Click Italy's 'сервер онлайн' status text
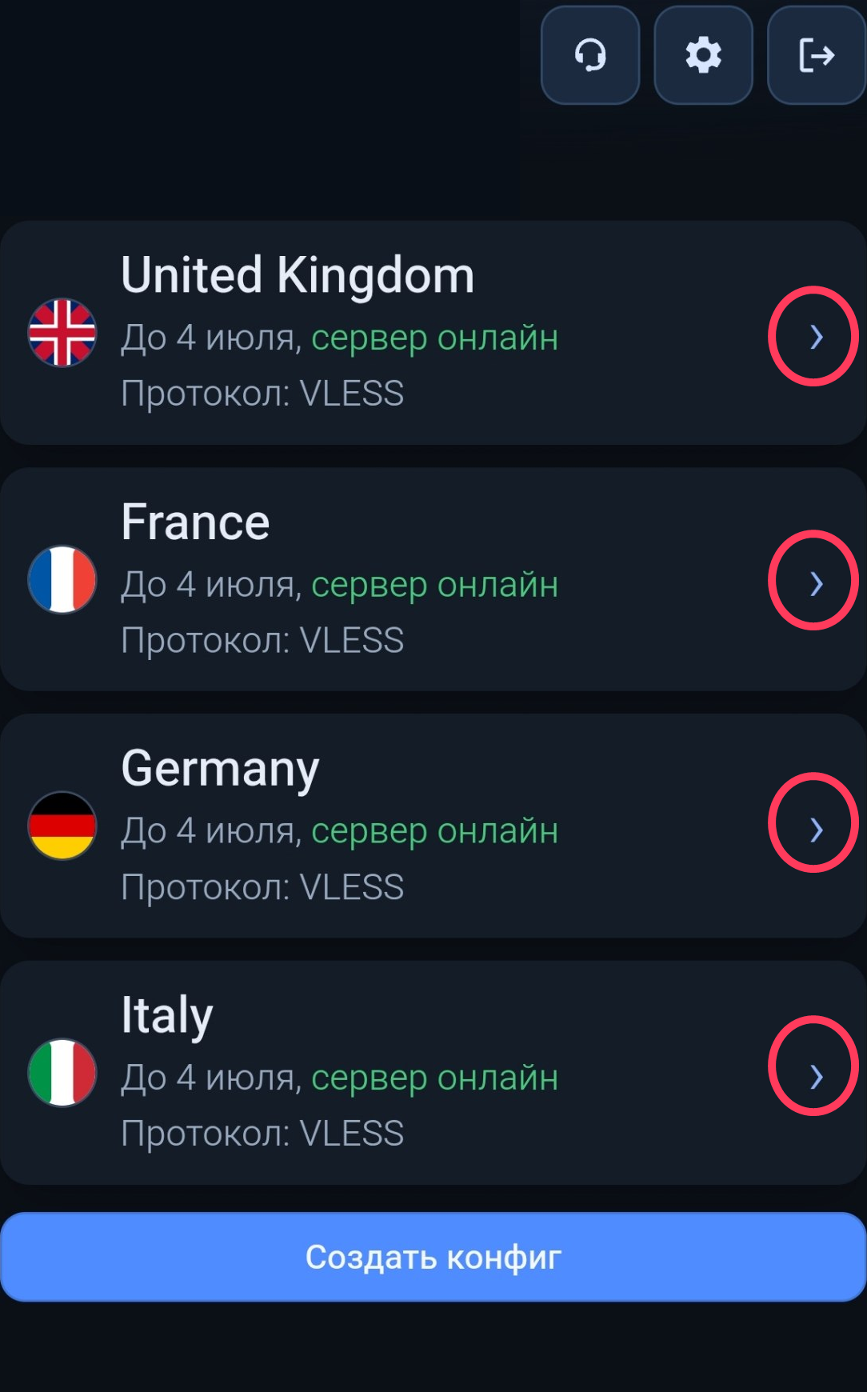867x1392 pixels. (434, 1078)
